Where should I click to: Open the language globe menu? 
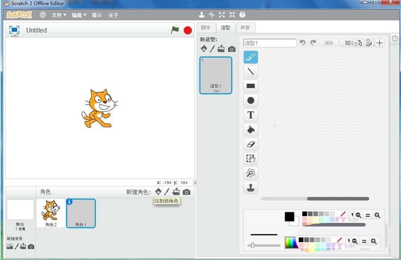tap(43, 15)
